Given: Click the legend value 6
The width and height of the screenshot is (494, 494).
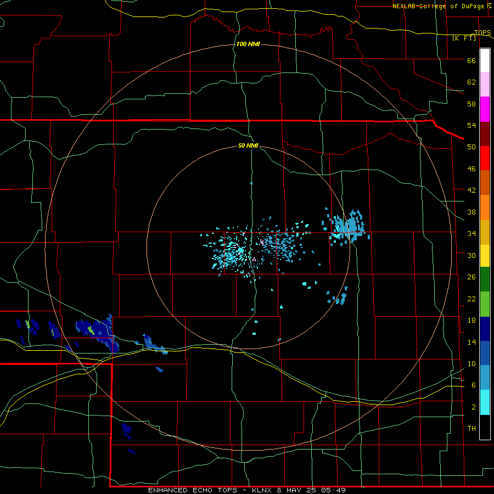Looking at the screenshot, I should pyautogui.click(x=474, y=385).
